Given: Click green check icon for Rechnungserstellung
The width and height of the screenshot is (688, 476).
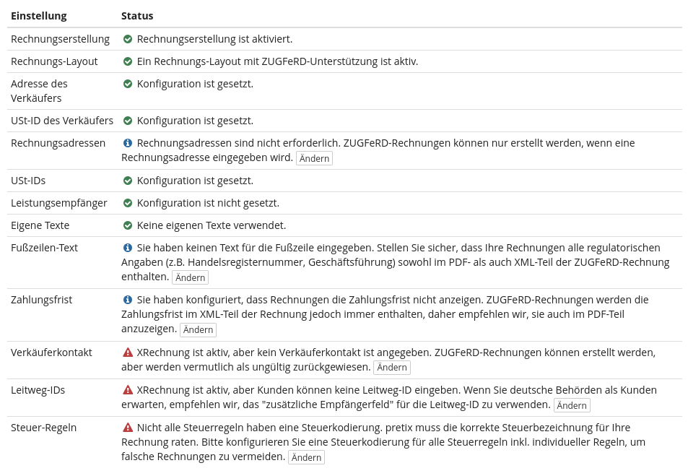Looking at the screenshot, I should tap(128, 39).
